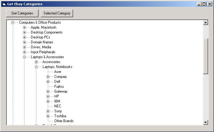Click the scrollbar down arrow
The width and height of the screenshot is (214, 132).
[x=206, y=122]
